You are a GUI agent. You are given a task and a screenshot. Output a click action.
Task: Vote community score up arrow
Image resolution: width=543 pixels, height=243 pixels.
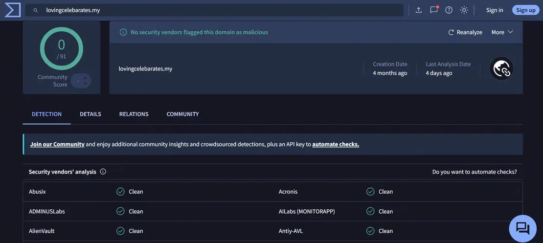coord(85,78)
